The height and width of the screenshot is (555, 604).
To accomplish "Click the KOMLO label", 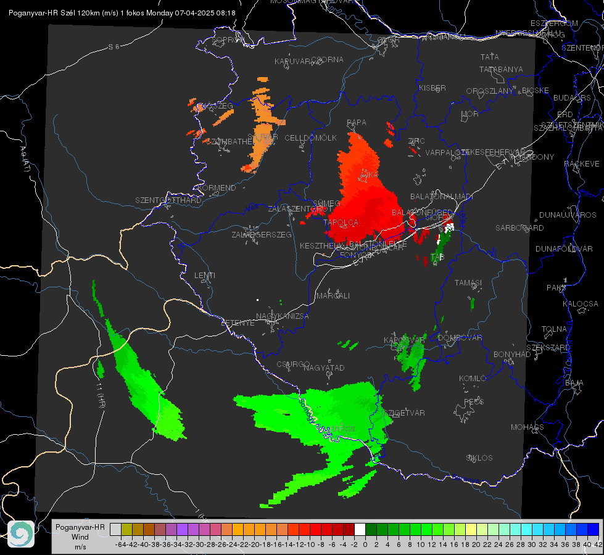I will 472,379.
